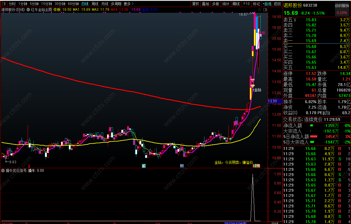Expand the 更多 periods menu

(128, 4)
